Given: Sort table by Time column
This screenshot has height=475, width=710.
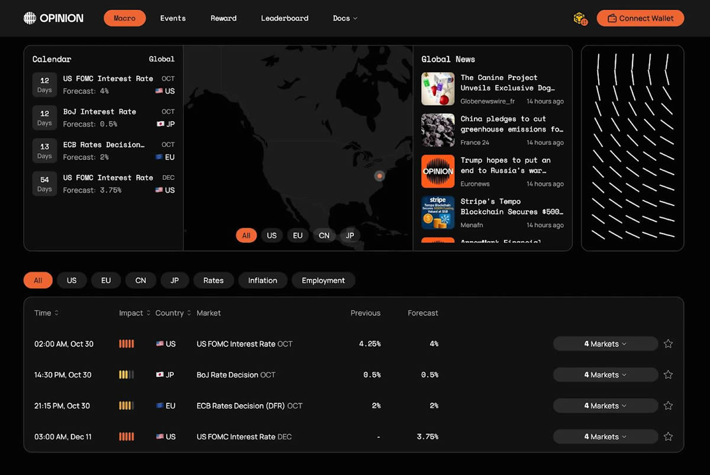Looking at the screenshot, I should [x=46, y=313].
